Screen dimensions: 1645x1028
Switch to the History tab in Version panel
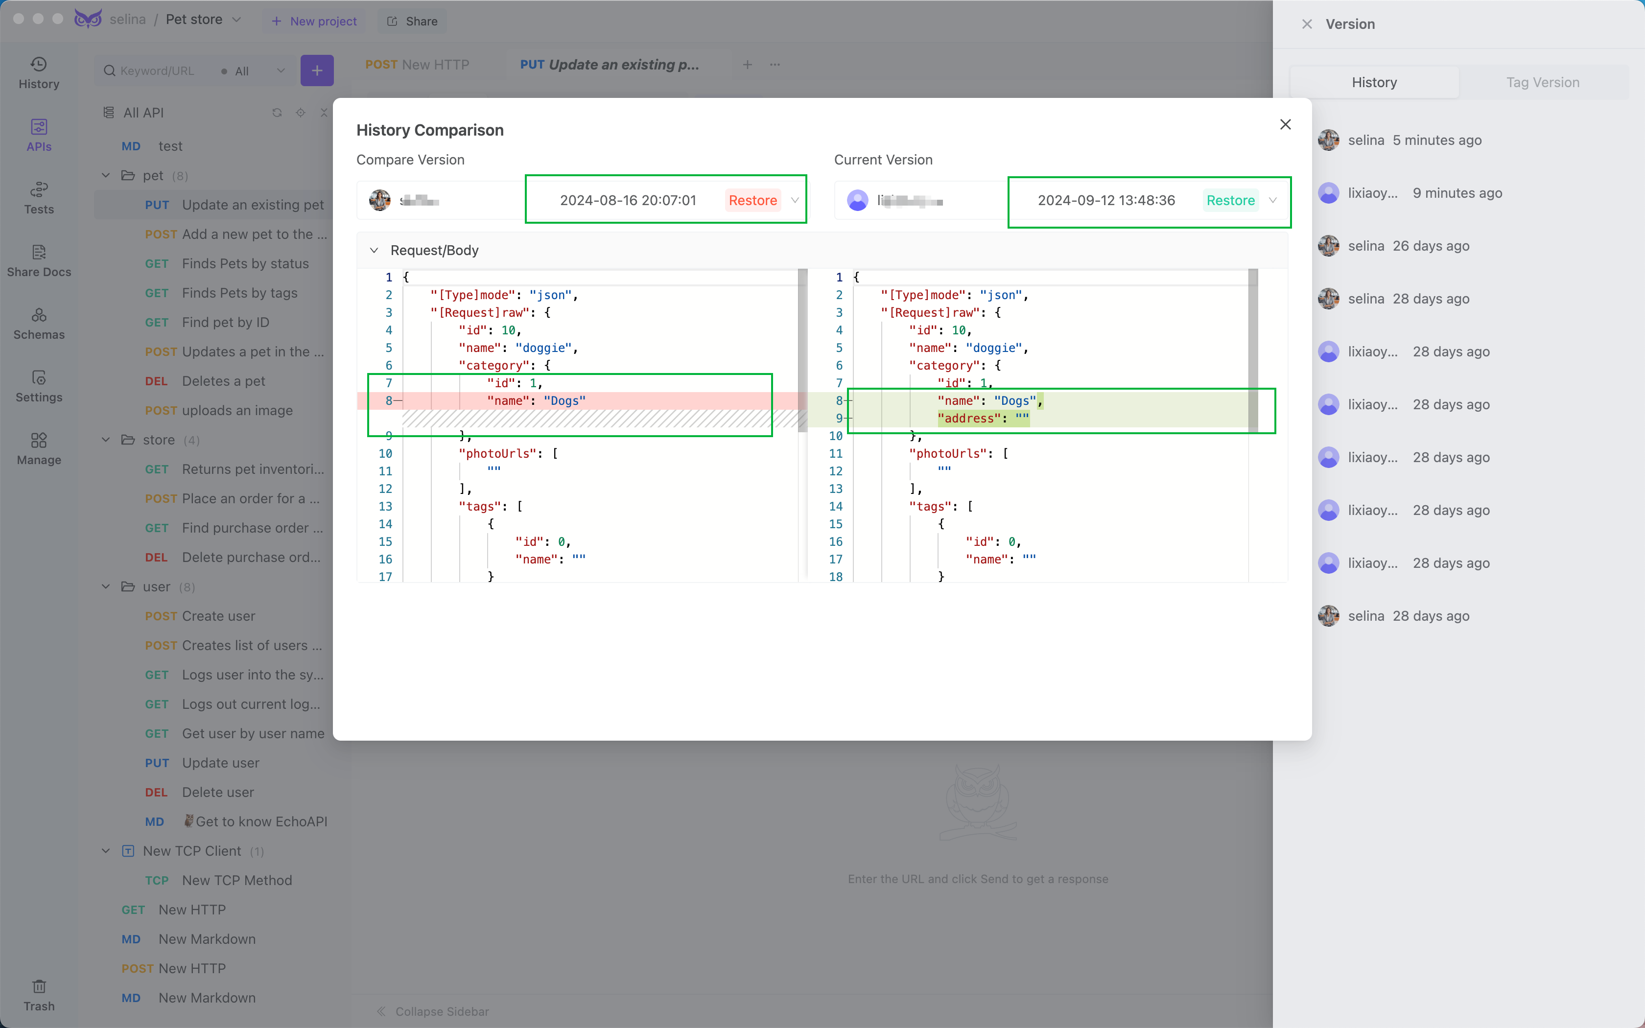click(x=1374, y=82)
